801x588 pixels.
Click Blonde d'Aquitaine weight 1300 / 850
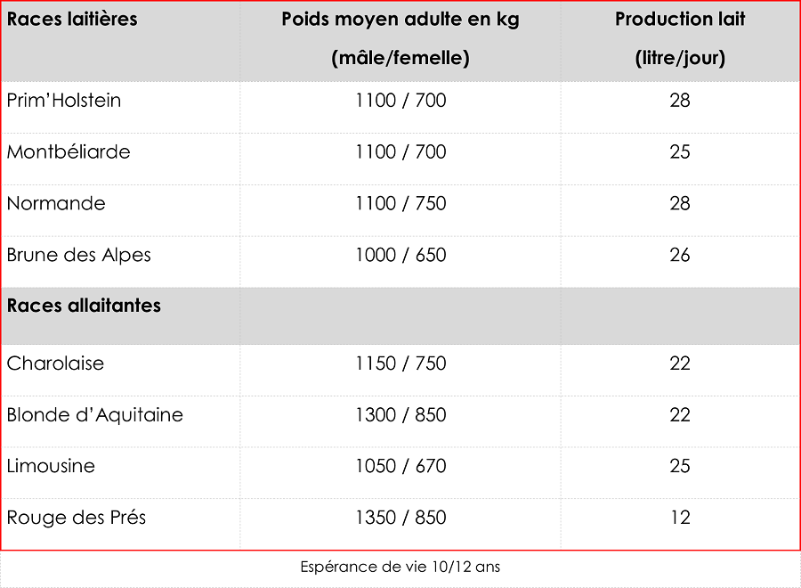(x=400, y=414)
